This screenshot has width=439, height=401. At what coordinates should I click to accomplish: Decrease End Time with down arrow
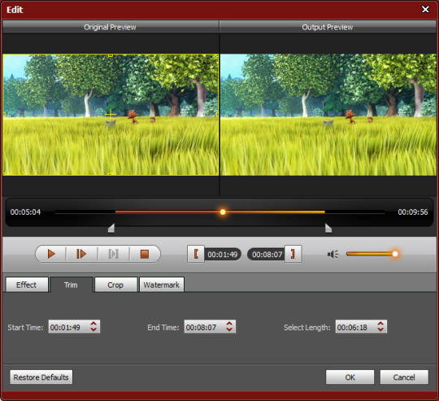229,330
